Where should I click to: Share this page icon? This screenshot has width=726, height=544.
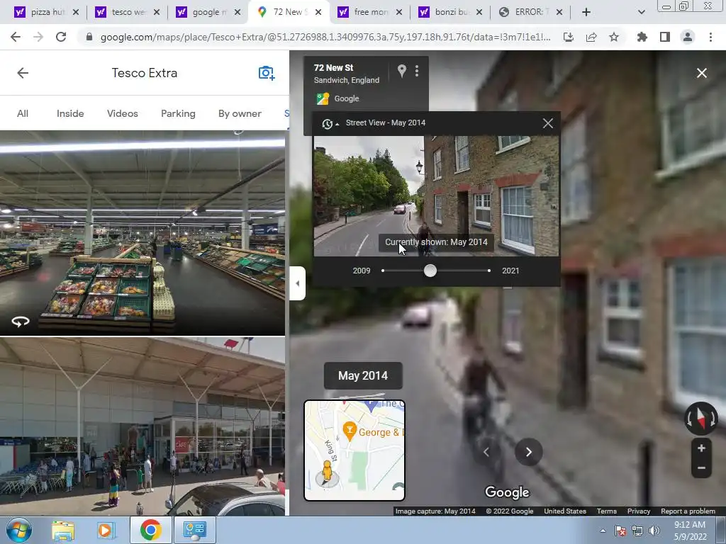pyautogui.click(x=591, y=37)
